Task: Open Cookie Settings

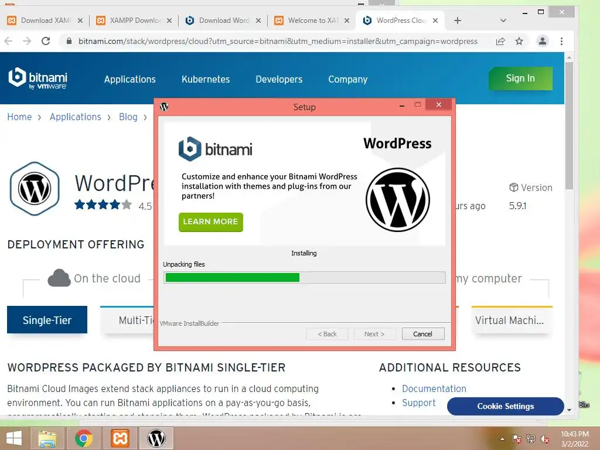Action: click(505, 406)
